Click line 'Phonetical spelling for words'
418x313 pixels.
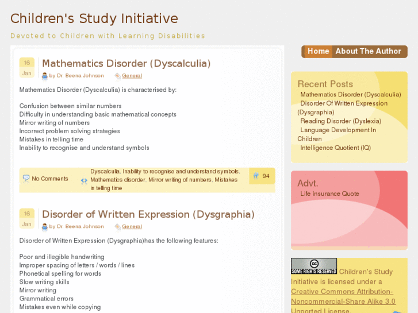pos(60,273)
